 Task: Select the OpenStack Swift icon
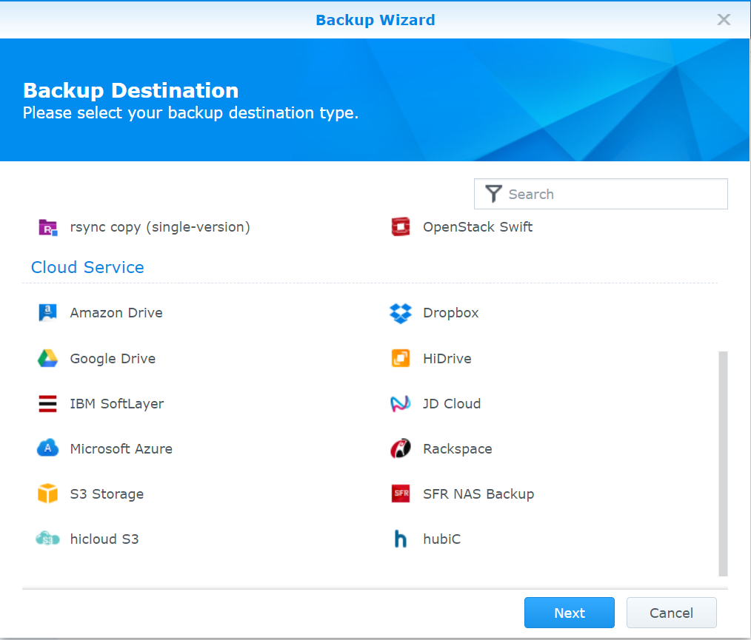[400, 227]
